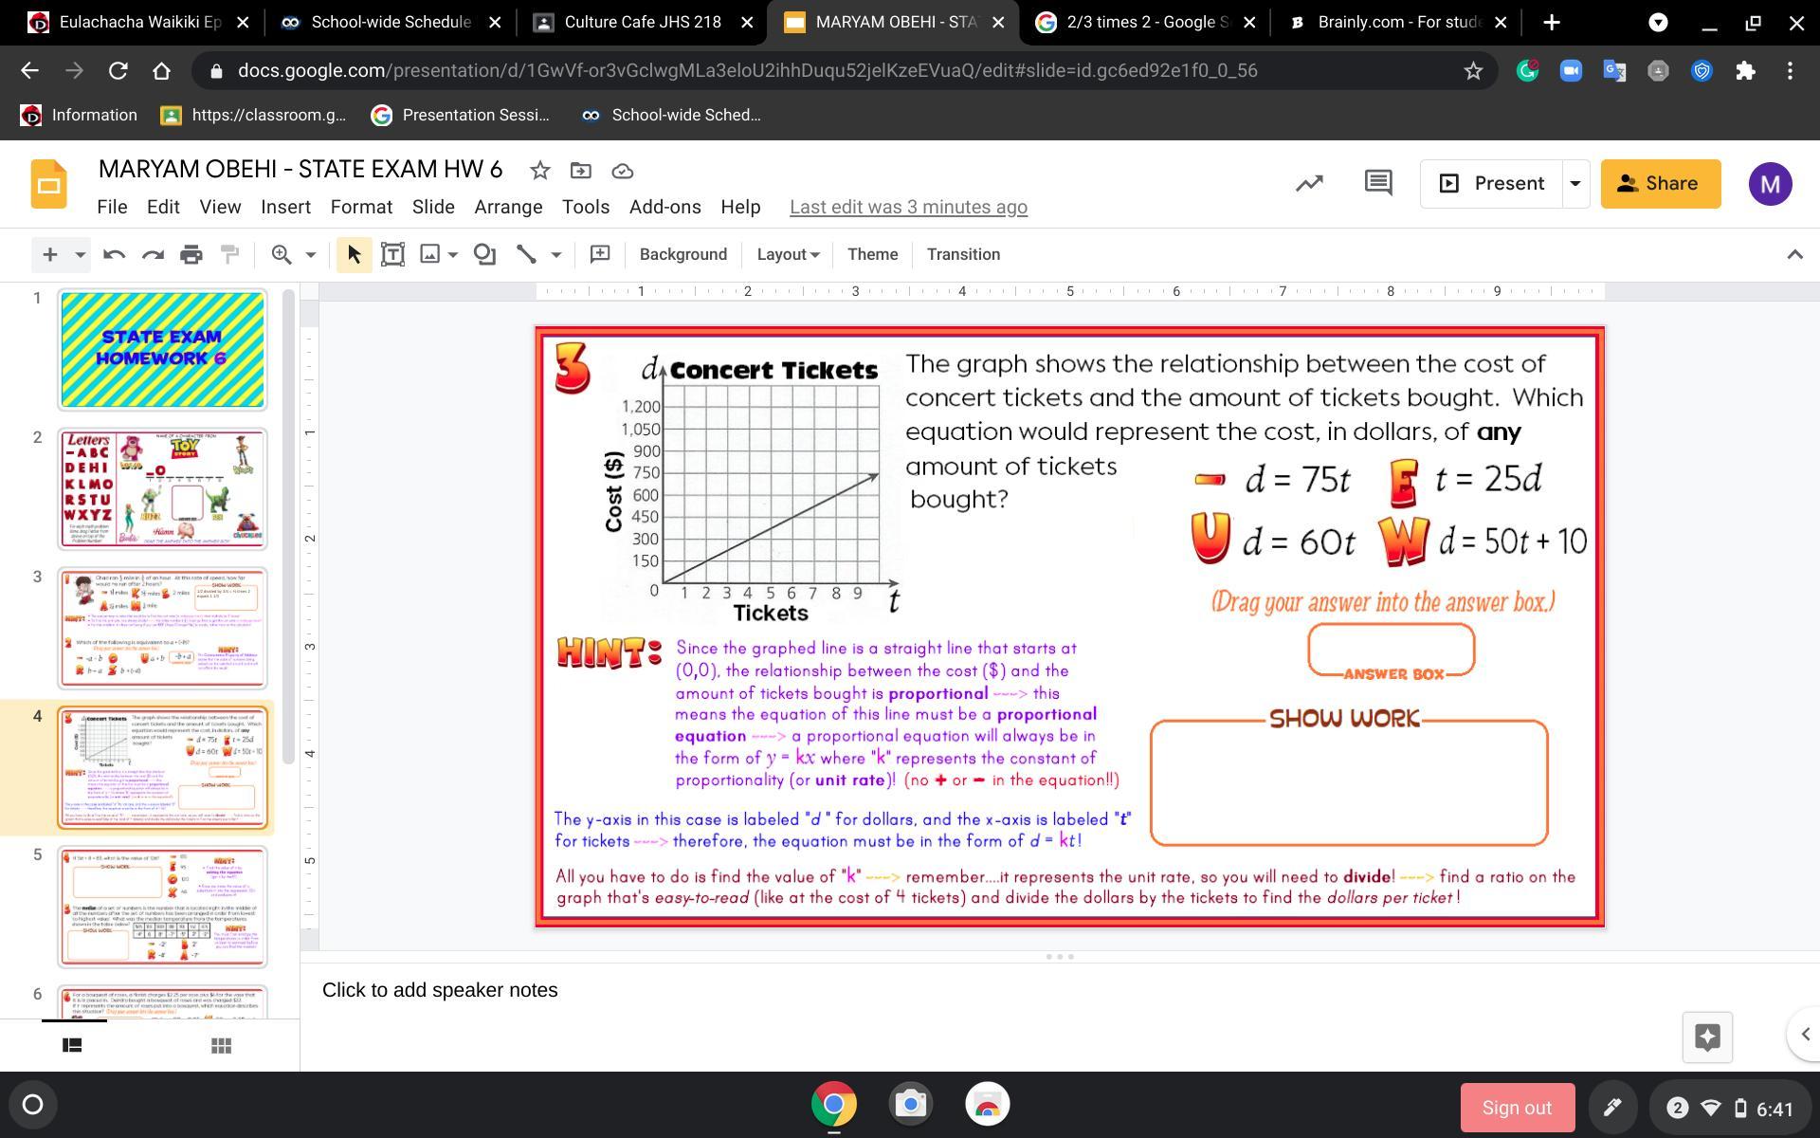Collapse the toolbar with up chevron
Image resolution: width=1820 pixels, height=1138 pixels.
coord(1793,254)
